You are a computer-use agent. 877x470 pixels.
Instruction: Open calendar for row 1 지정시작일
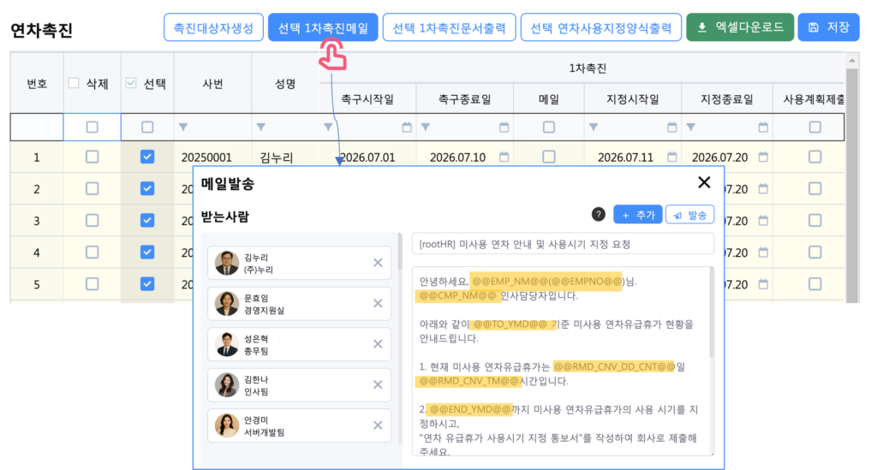click(x=672, y=158)
